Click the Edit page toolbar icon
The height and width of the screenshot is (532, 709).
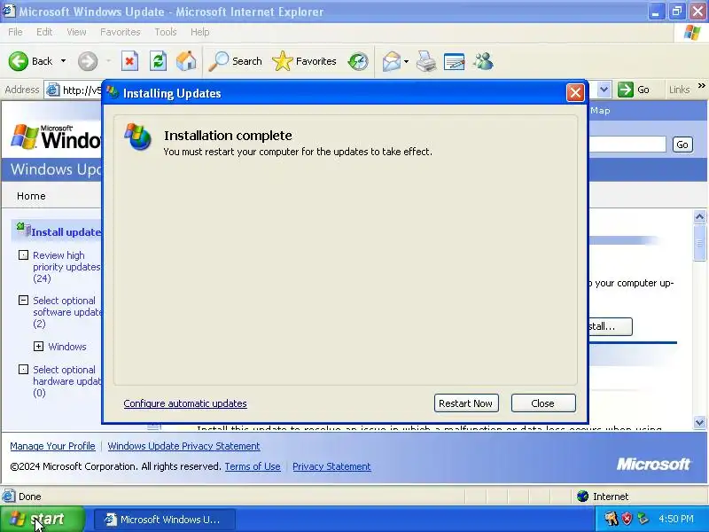(454, 61)
